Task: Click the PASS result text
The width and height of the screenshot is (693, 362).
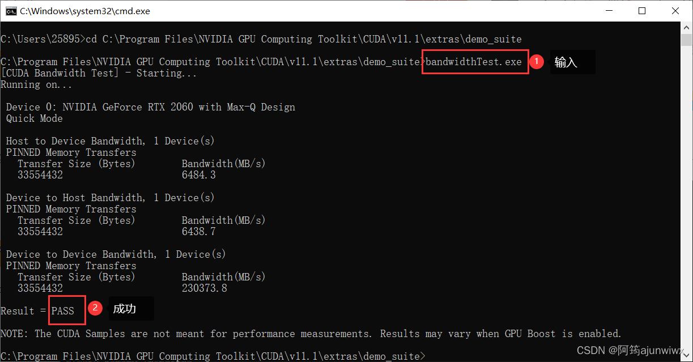Action: [63, 311]
